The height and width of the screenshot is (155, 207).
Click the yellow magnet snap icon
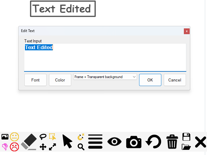(x=81, y=137)
